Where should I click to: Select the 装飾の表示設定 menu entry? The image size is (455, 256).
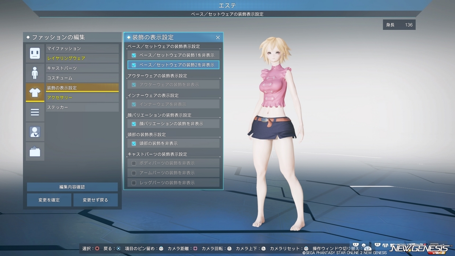(x=82, y=88)
